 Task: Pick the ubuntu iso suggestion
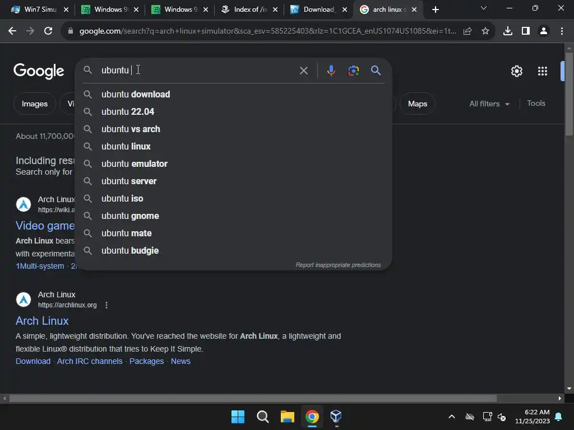[x=234, y=199]
